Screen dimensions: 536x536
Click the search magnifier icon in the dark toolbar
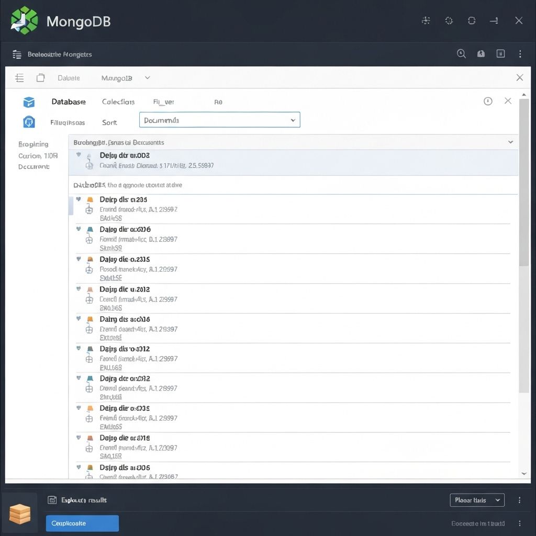tap(461, 54)
